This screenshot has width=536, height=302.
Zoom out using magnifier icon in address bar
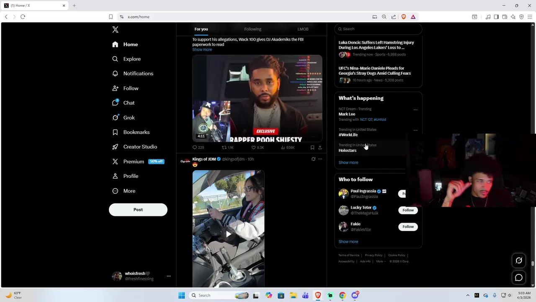[x=384, y=17]
